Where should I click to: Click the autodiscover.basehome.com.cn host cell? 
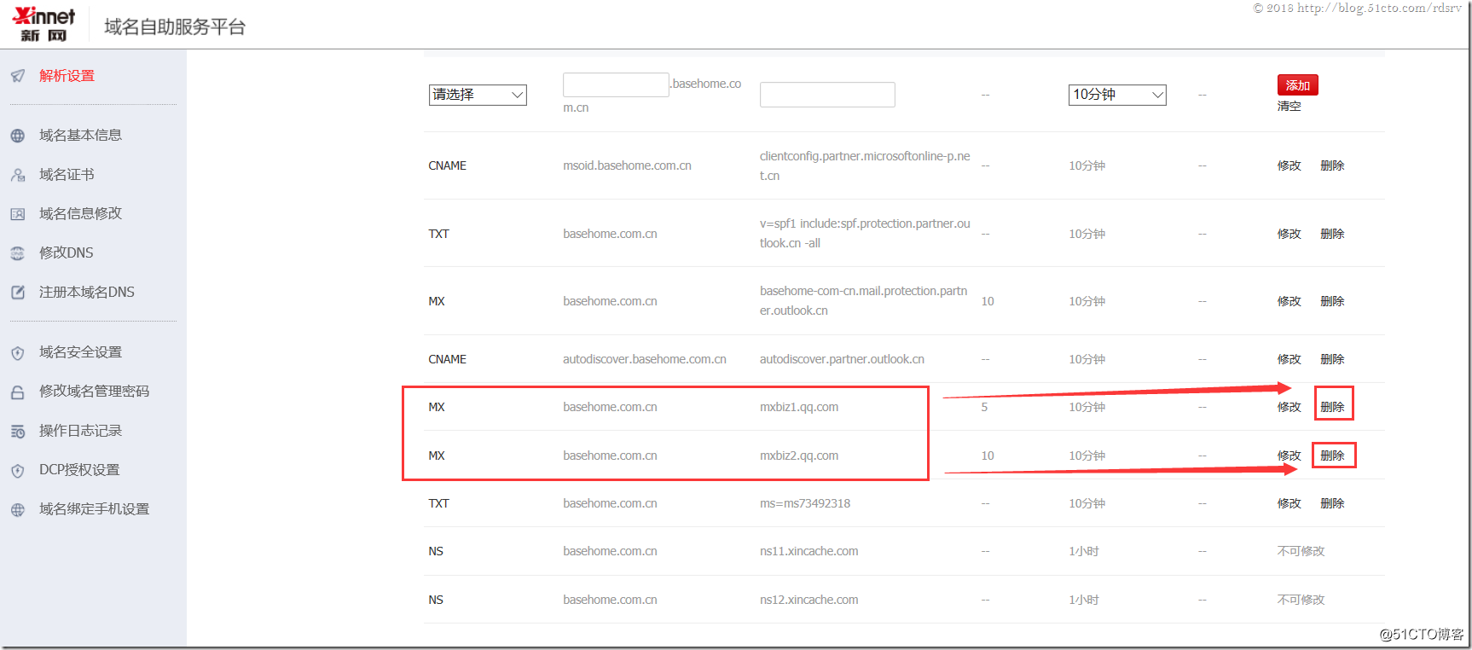[645, 359]
